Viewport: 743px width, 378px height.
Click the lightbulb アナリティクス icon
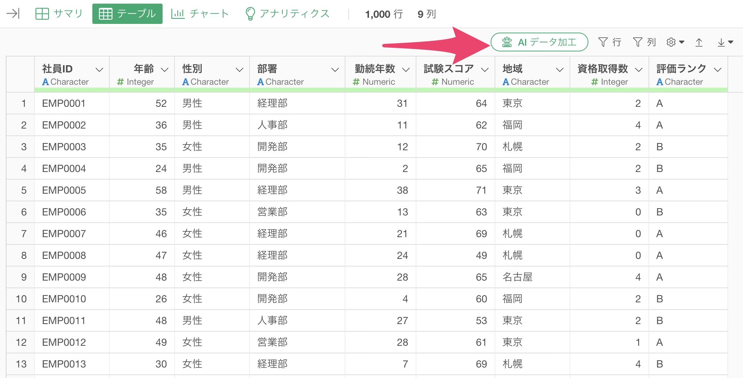250,14
